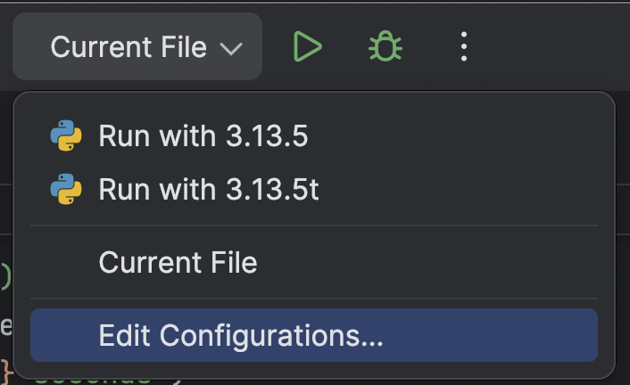Click the Python logo beside Run with 3.13.5t
Viewport: 630px width, 385px height.
pos(66,189)
